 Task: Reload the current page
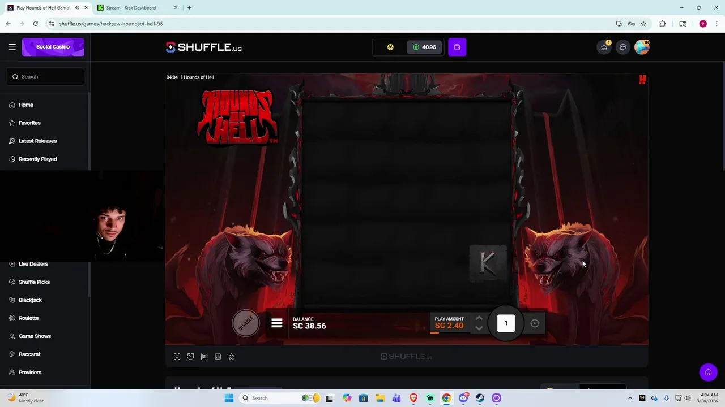(35, 24)
